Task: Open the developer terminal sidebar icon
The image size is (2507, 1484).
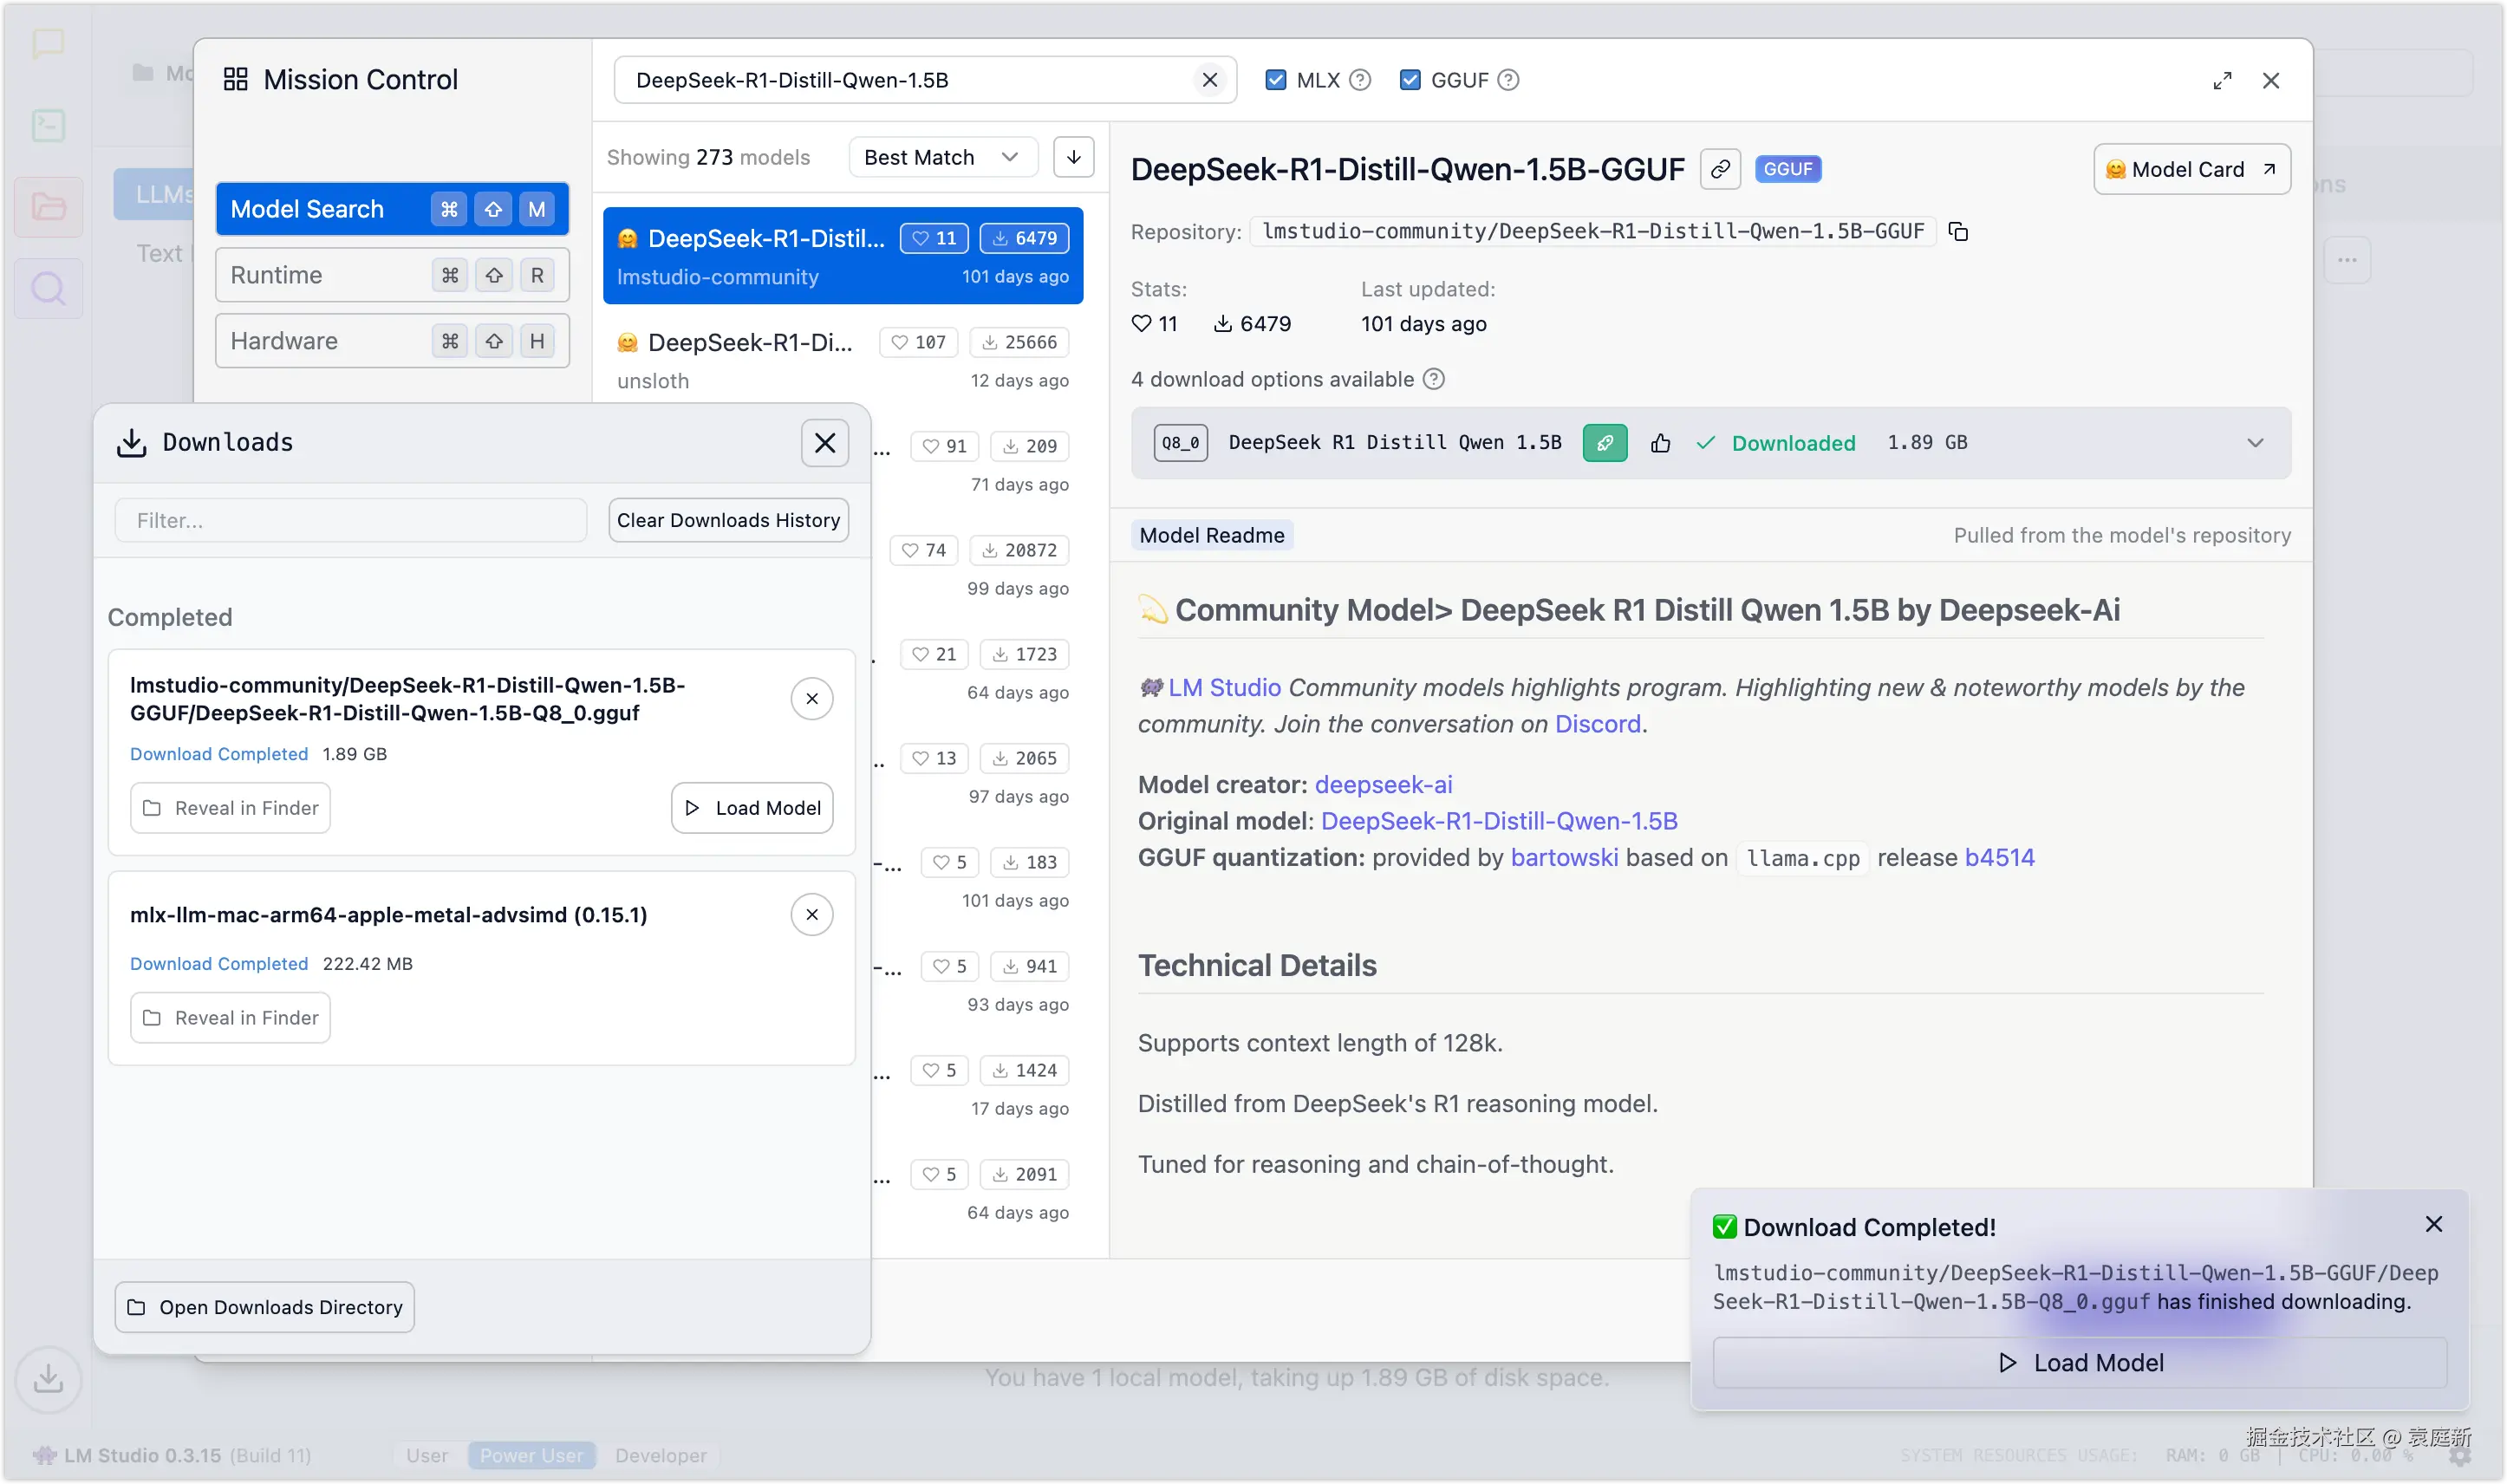Action: click(x=48, y=125)
